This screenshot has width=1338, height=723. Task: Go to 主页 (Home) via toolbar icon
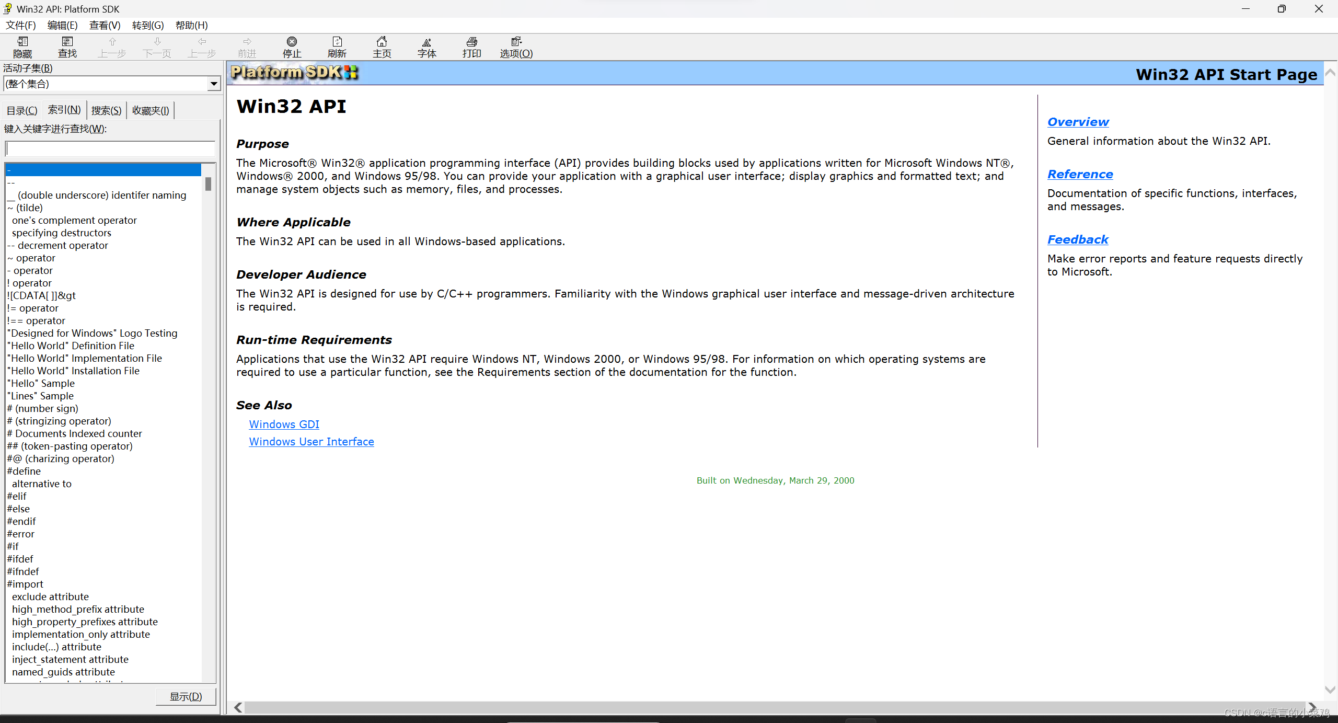(382, 47)
